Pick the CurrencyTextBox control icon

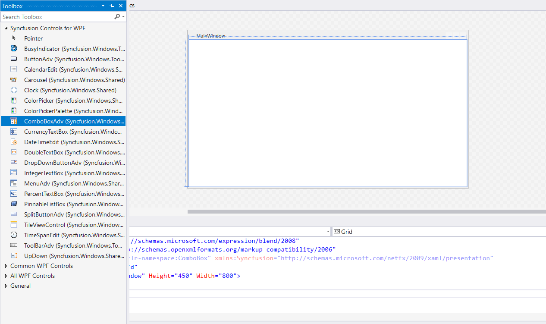[14, 132]
